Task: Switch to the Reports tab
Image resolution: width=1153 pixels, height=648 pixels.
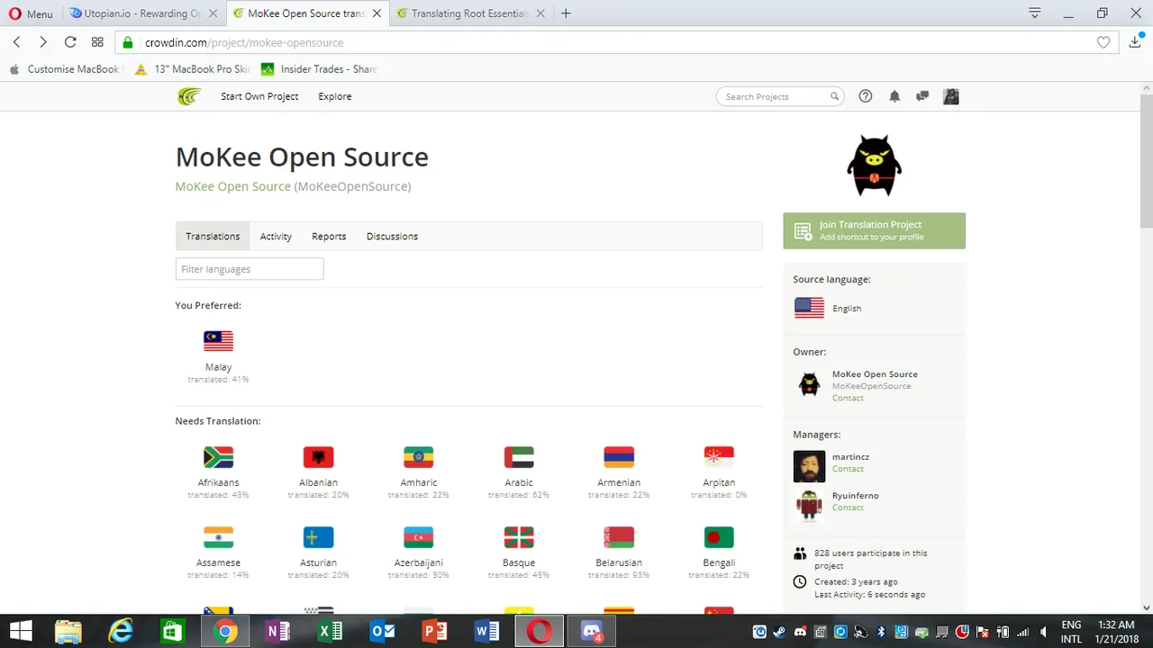Action: (x=329, y=236)
